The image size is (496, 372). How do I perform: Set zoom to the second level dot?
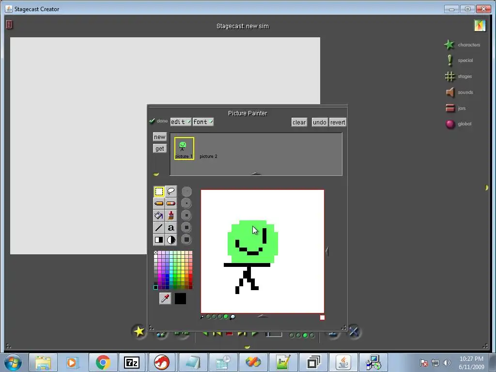tap(214, 316)
